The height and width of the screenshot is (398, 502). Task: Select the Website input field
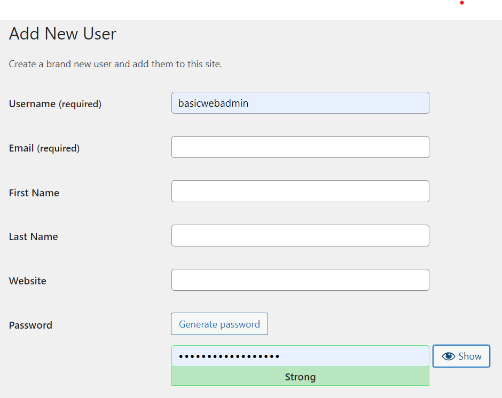[x=300, y=280]
